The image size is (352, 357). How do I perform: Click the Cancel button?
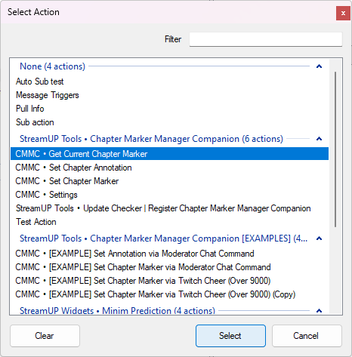tap(307, 336)
